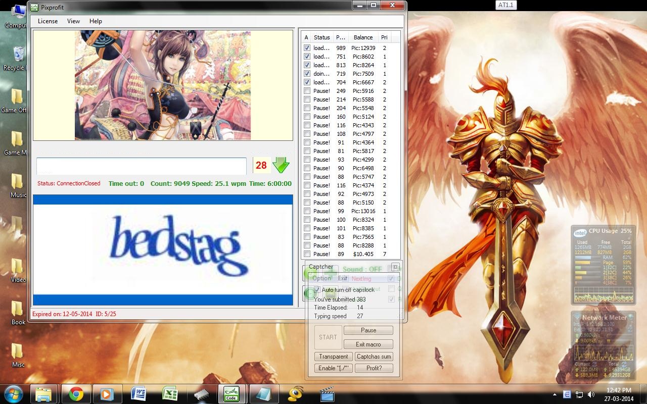Open the notepad-style taskbar app
Screen dimensions: 647x404
(263, 394)
